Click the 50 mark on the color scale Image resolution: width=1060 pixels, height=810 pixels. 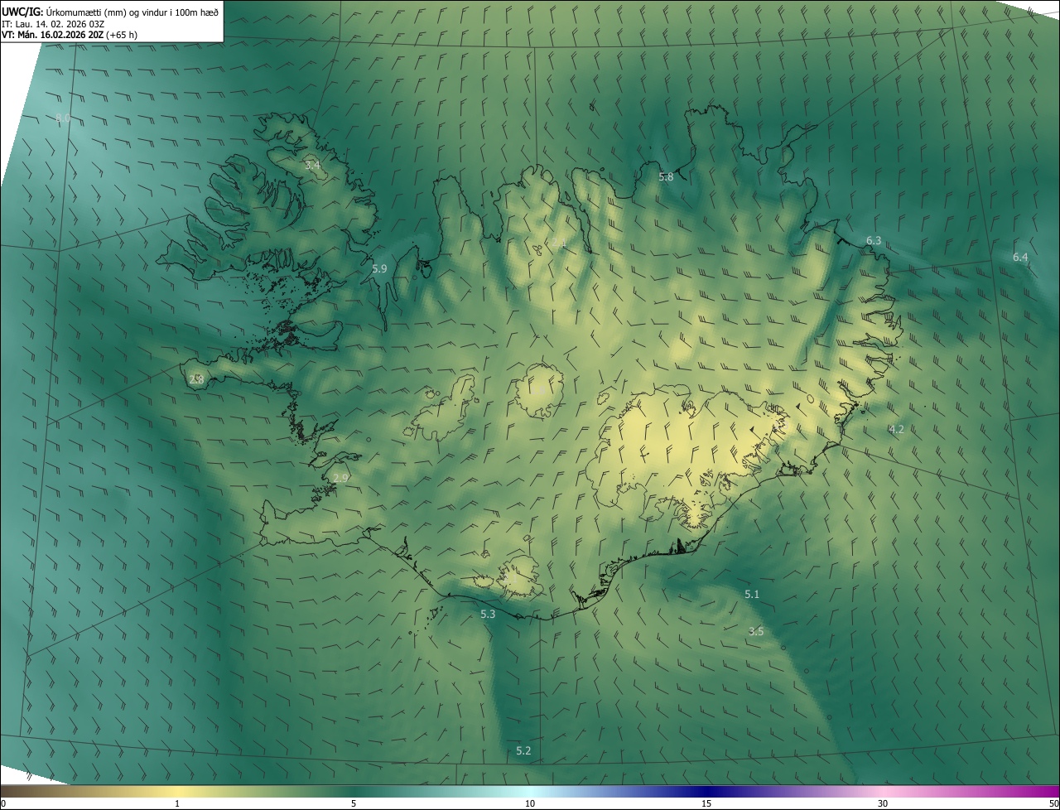pos(1053,804)
